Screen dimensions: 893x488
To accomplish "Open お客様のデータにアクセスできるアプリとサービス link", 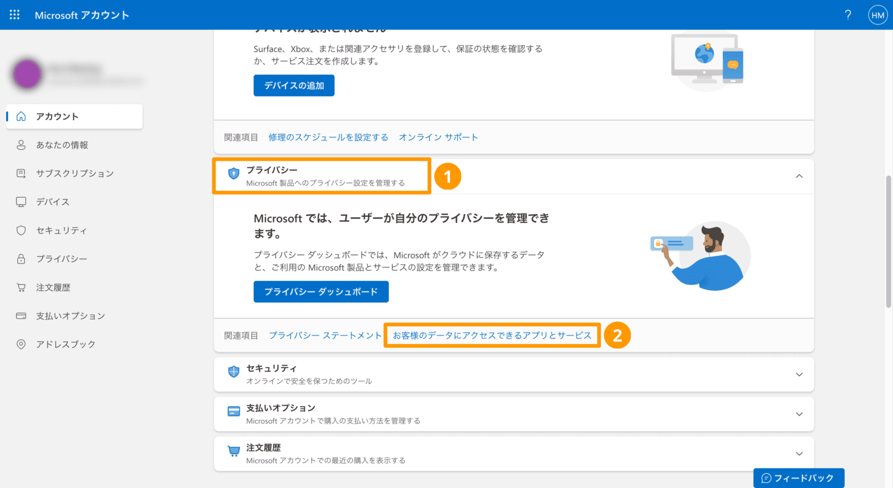I will pos(492,336).
